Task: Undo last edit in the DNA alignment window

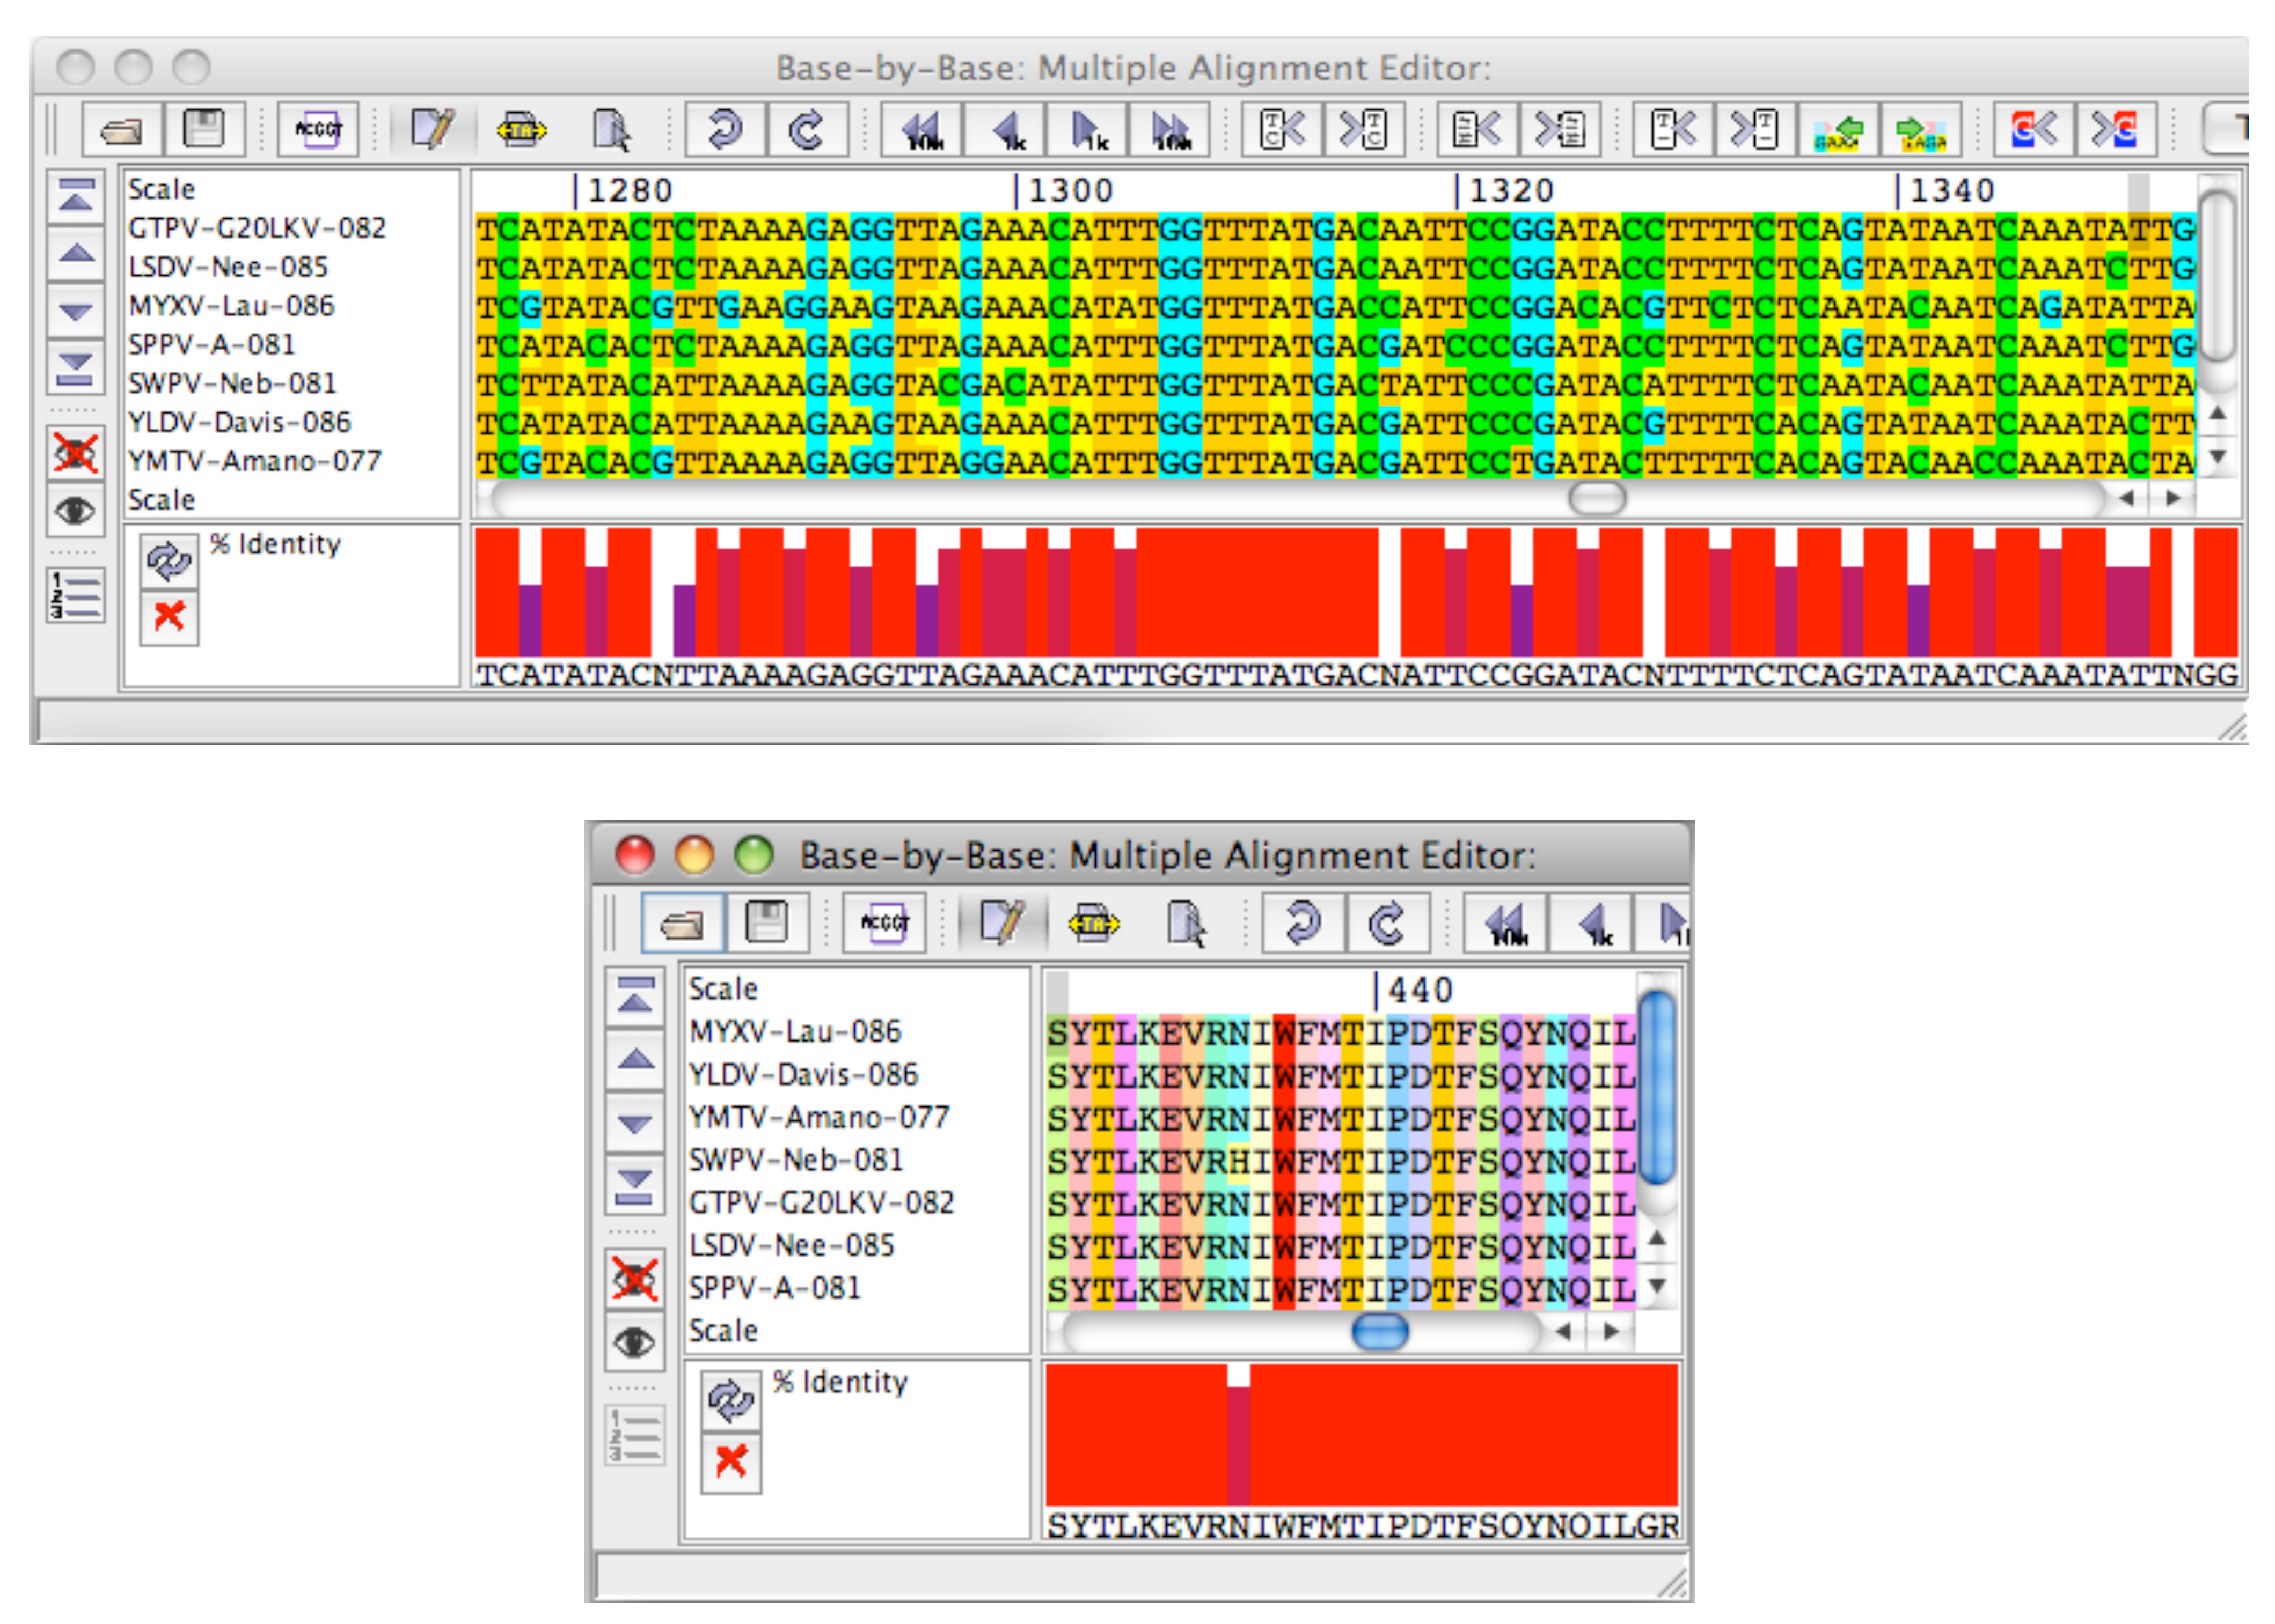Action: tap(725, 130)
